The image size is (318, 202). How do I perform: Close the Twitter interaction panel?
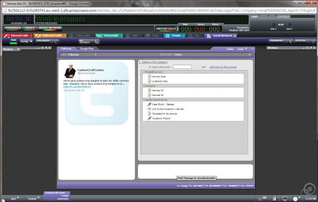tap(252, 49)
